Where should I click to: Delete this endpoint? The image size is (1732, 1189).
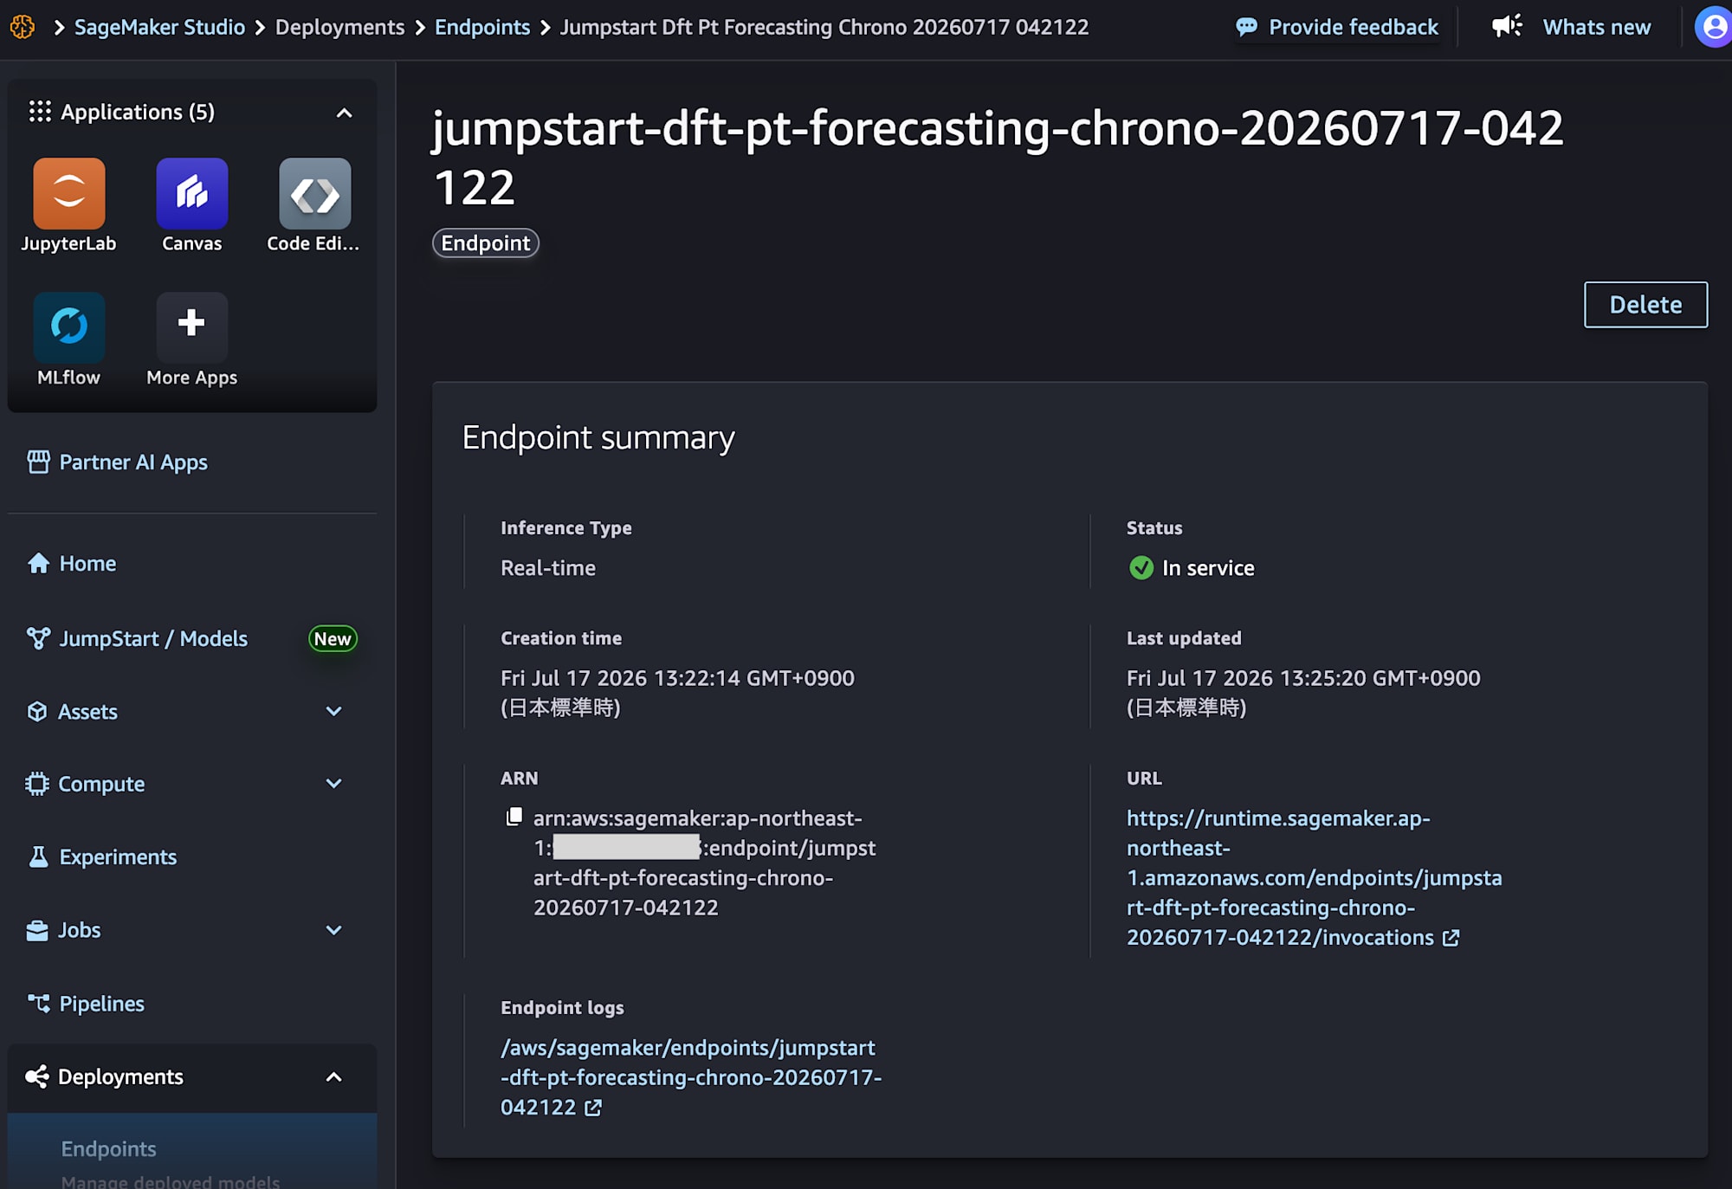(1645, 305)
